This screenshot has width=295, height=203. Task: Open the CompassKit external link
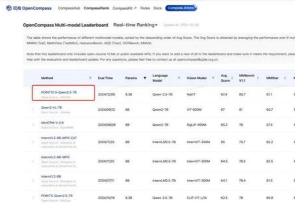click(x=125, y=8)
